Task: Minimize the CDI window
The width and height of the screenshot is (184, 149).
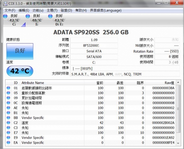Action: point(159,3)
